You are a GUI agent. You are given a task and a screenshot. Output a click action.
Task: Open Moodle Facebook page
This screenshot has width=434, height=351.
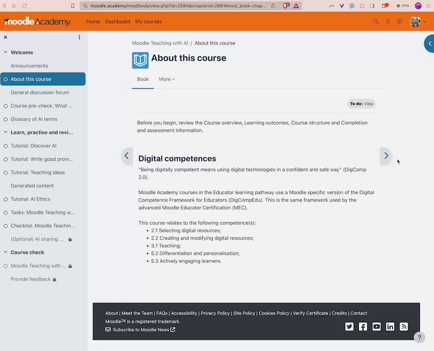pos(363,327)
